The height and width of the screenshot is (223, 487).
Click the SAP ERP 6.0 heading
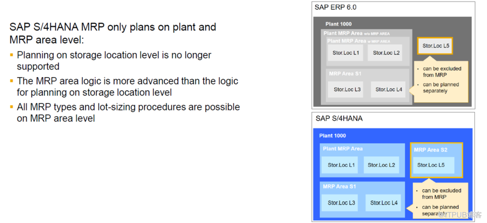click(335, 8)
